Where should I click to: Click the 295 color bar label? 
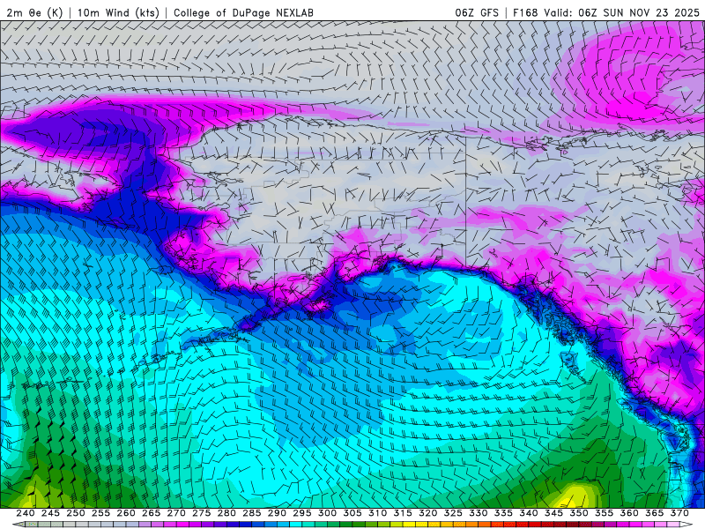[x=302, y=513]
